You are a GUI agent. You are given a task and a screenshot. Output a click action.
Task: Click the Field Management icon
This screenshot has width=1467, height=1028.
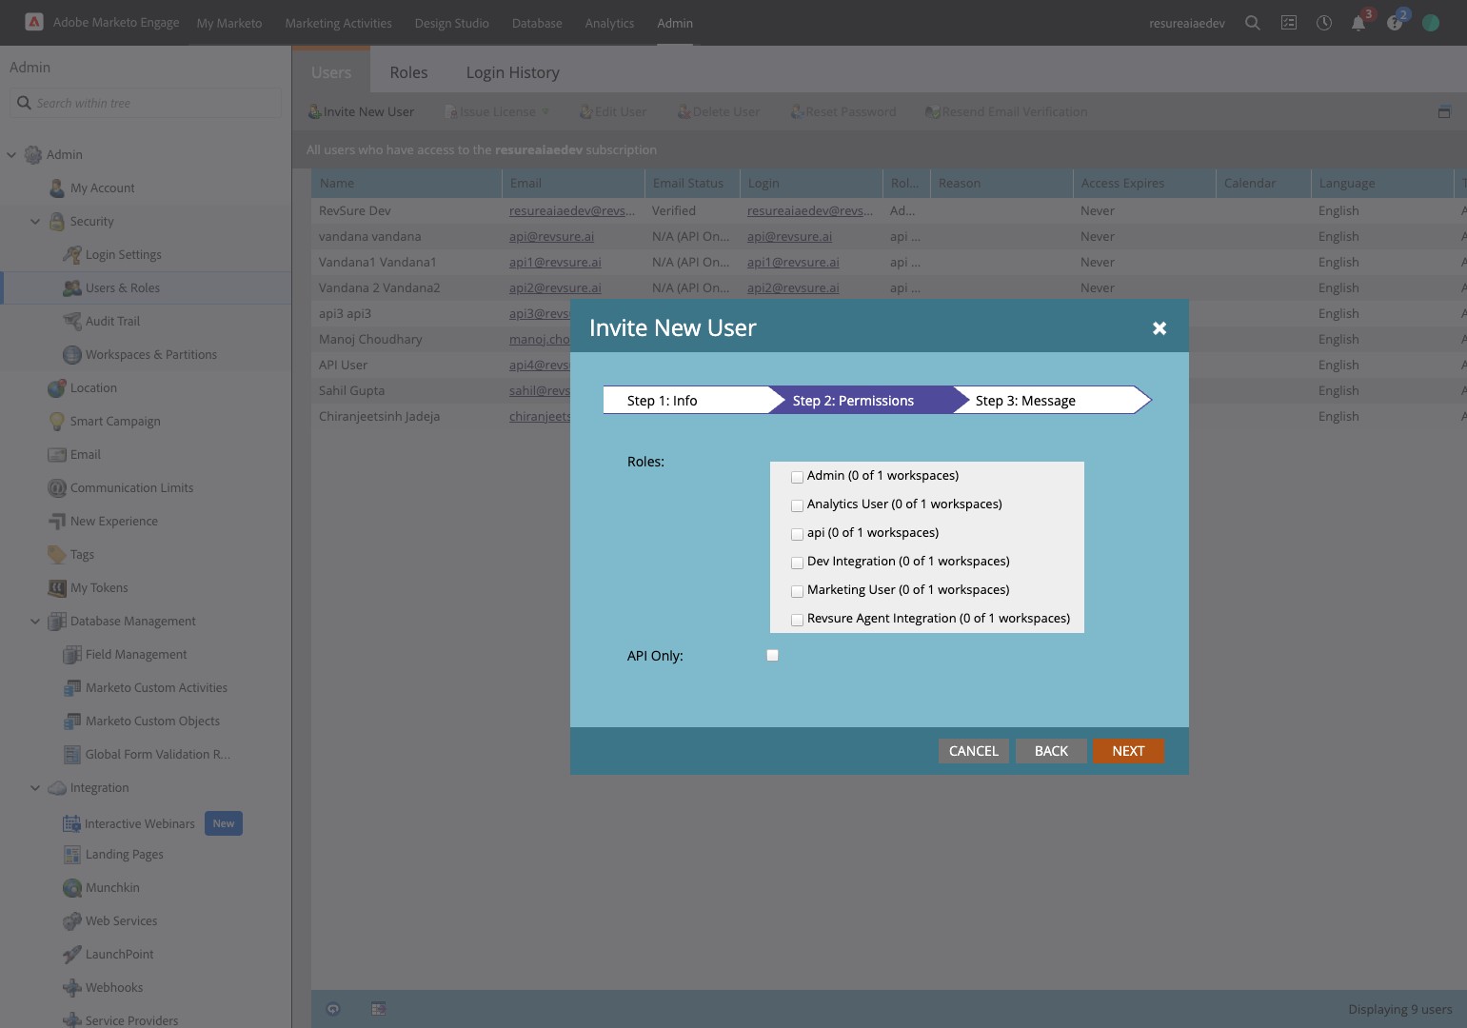(72, 655)
